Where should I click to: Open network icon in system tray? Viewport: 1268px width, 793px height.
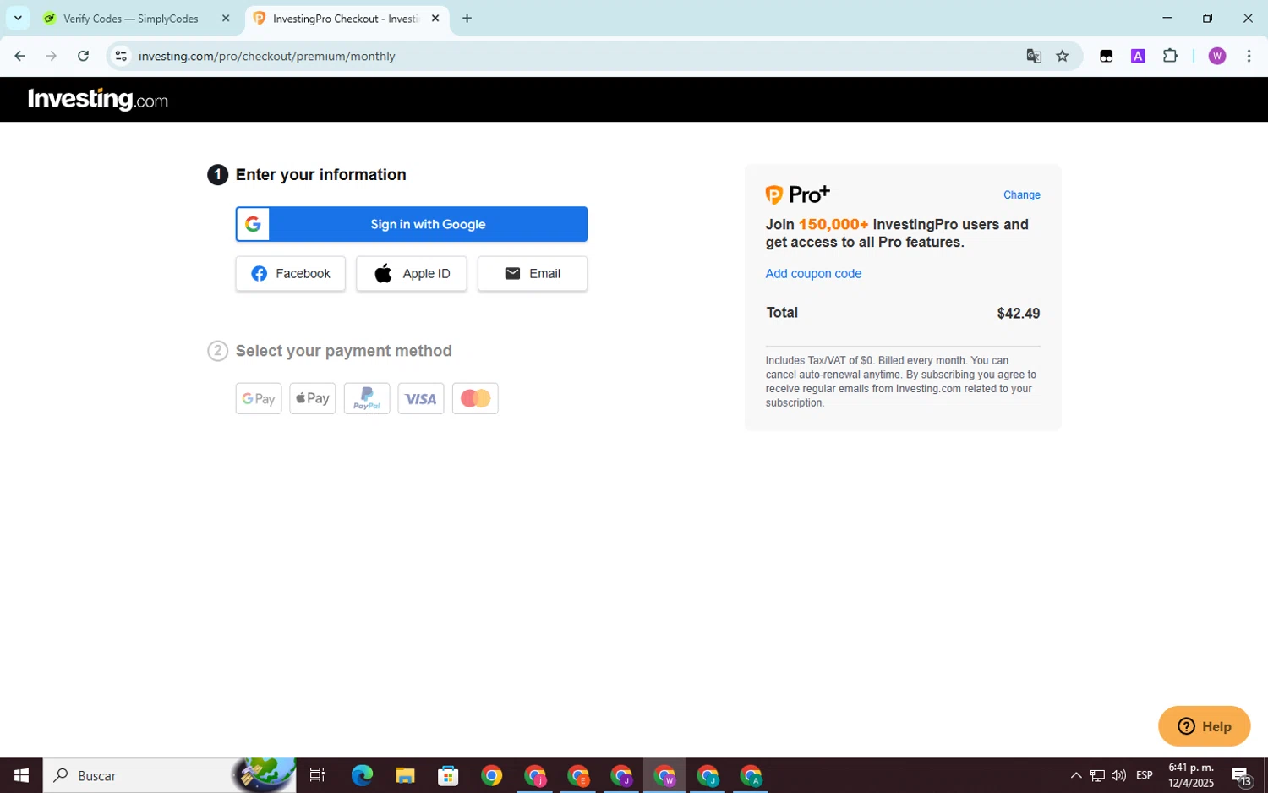pyautogui.click(x=1097, y=775)
